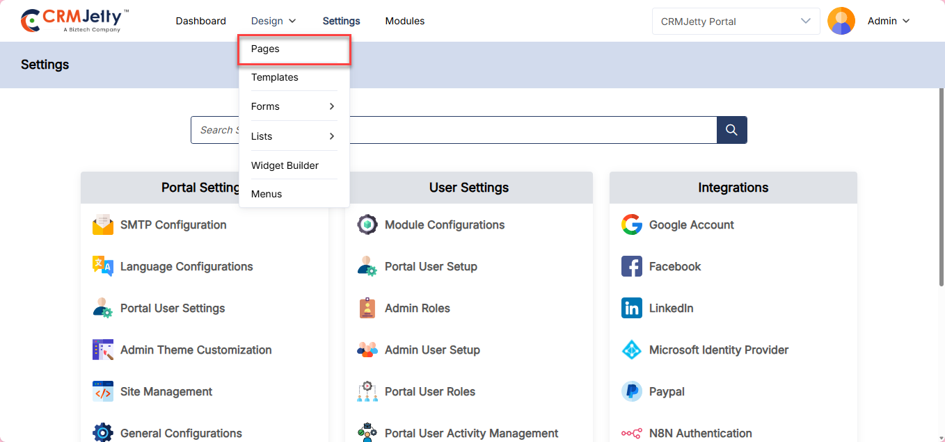Click the Facebook logo icon
The height and width of the screenshot is (442, 945).
point(632,266)
